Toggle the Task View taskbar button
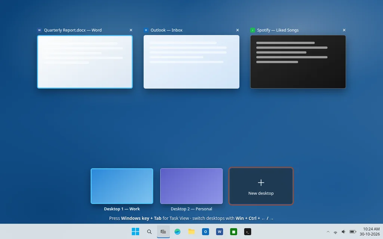 tap(163, 232)
